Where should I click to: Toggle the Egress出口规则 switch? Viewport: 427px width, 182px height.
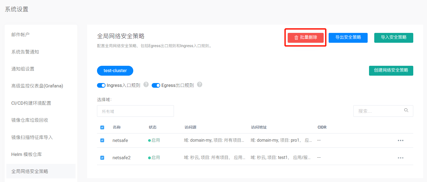click(x=156, y=86)
